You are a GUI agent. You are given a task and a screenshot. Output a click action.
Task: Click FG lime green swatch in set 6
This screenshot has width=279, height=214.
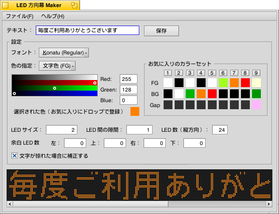[x=223, y=83]
